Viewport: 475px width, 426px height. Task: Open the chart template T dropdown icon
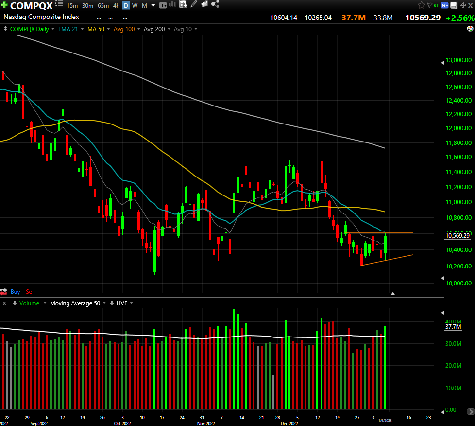[x=163, y=5]
